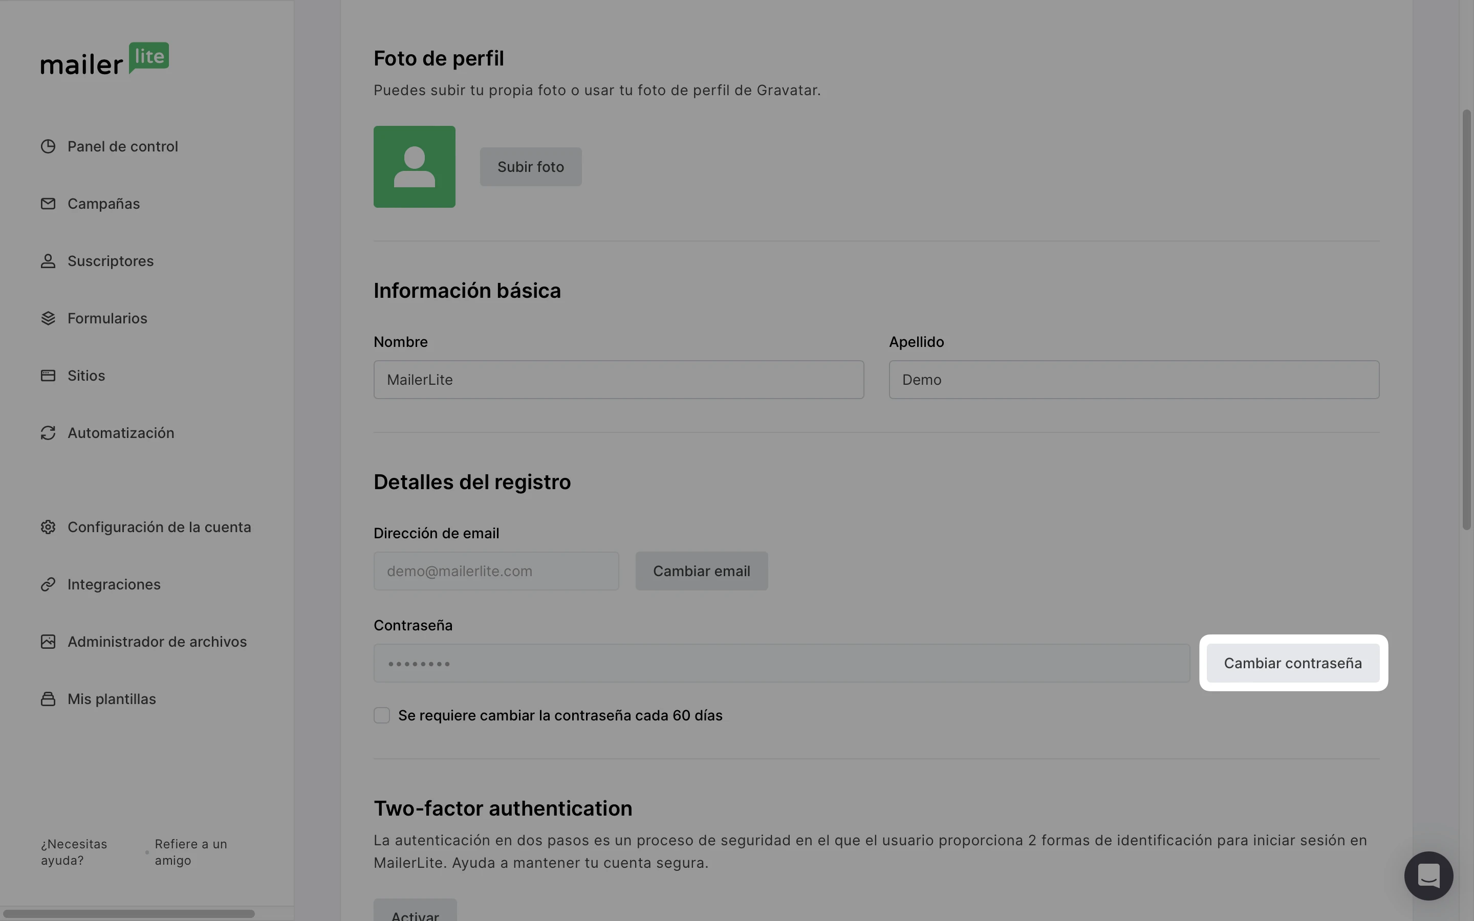Open the ¿Necesitas ayuda? link
Viewport: 1474px width, 921px height.
[74, 851]
